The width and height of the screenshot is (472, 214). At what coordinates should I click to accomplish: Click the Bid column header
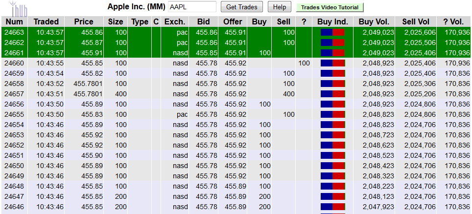203,21
